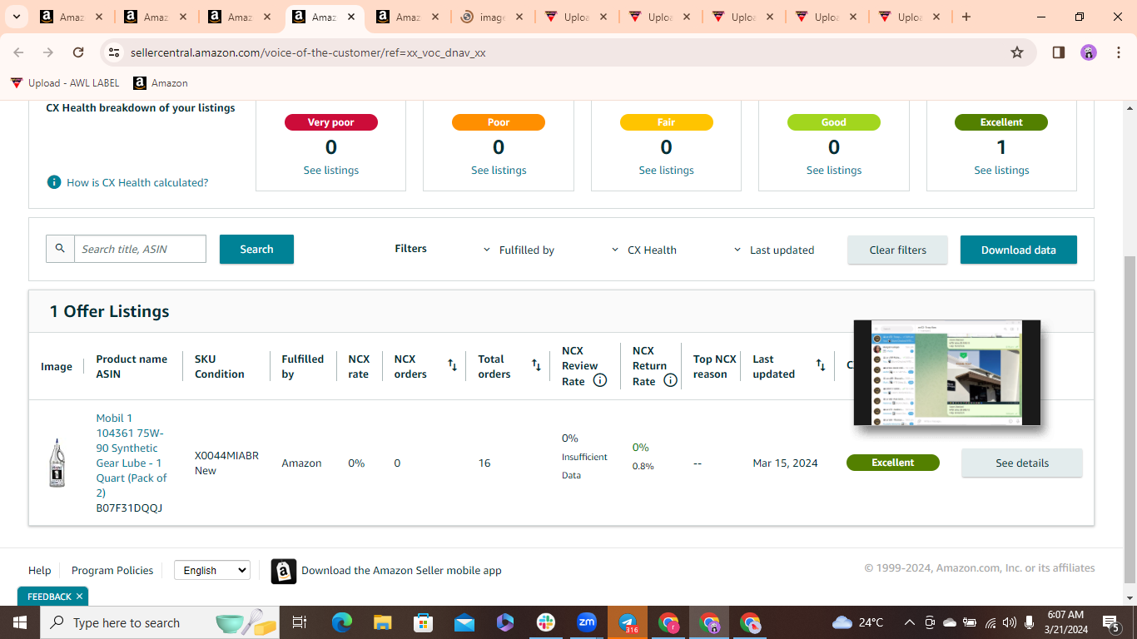Image resolution: width=1137 pixels, height=639 pixels.
Task: Dismiss the FEEDBACK tab with its X
Action: click(x=80, y=597)
